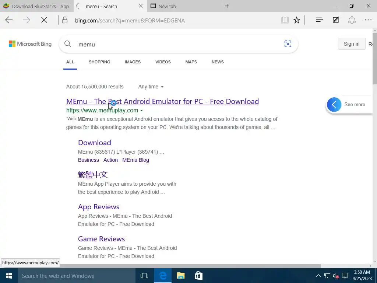This screenshot has height=283, width=377.
Task: Click the padlock site security icon
Action: [x=65, y=20]
